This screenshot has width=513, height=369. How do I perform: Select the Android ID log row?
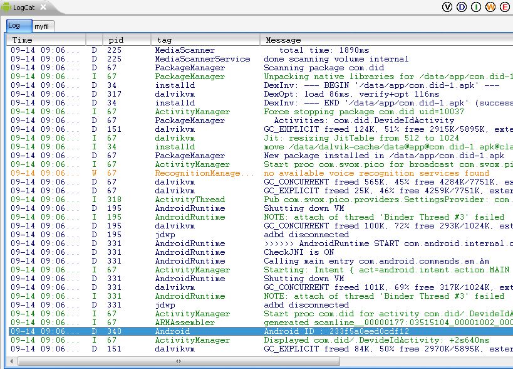tap(261, 331)
